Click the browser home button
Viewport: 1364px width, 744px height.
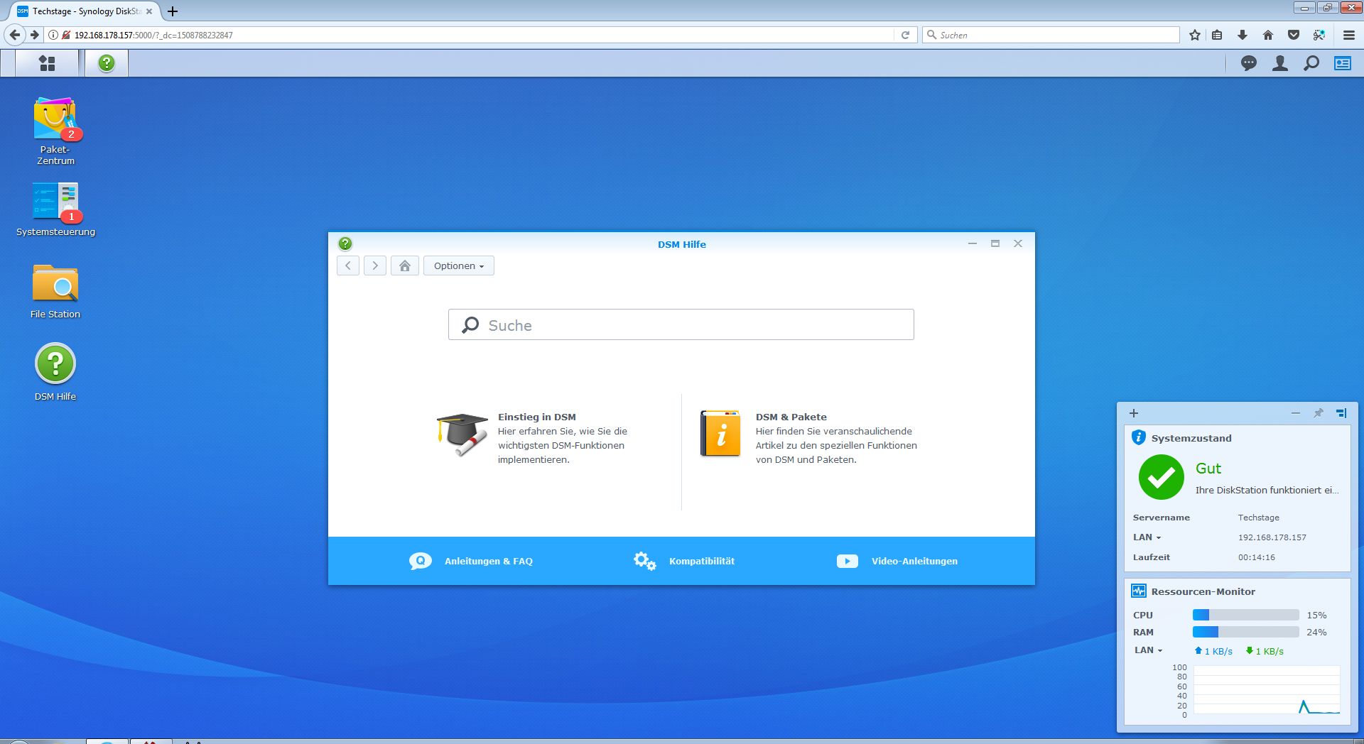tap(1268, 35)
